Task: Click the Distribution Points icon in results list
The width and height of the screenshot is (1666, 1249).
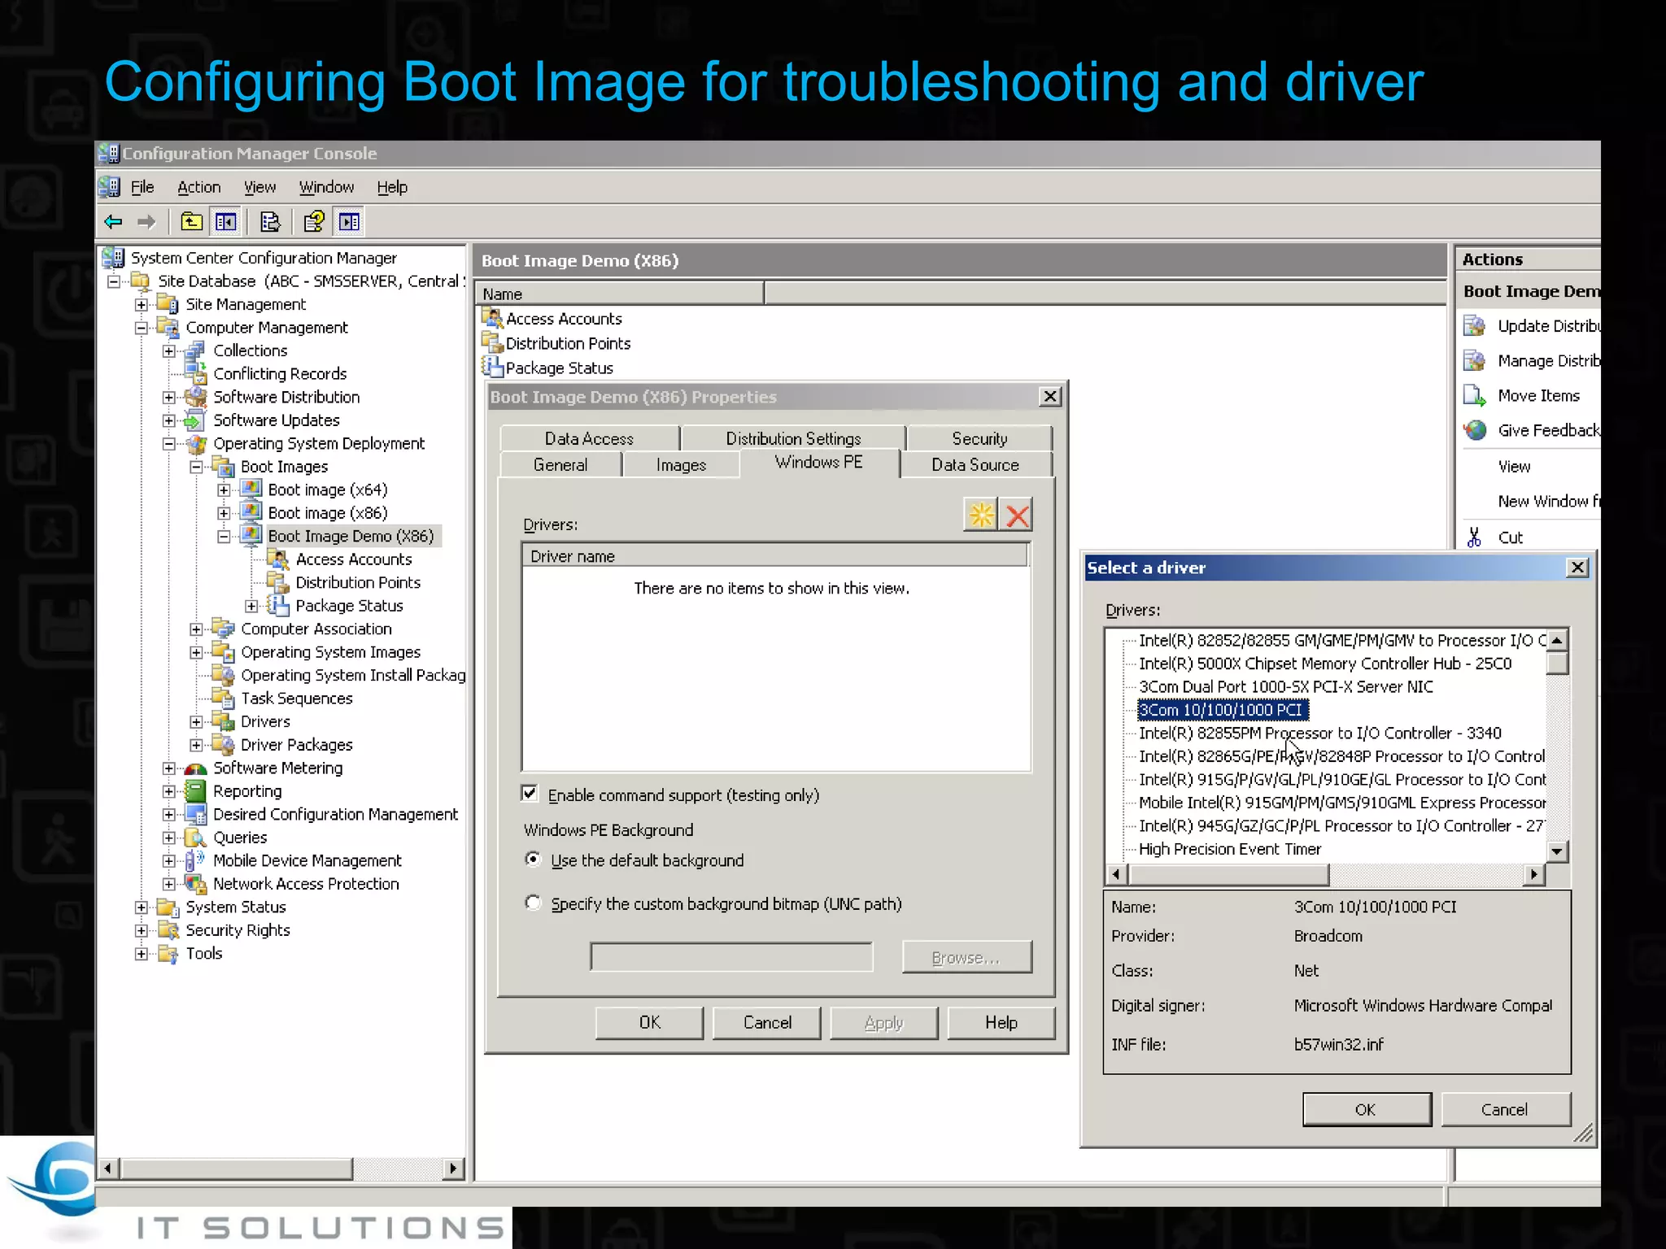Action: coord(493,342)
